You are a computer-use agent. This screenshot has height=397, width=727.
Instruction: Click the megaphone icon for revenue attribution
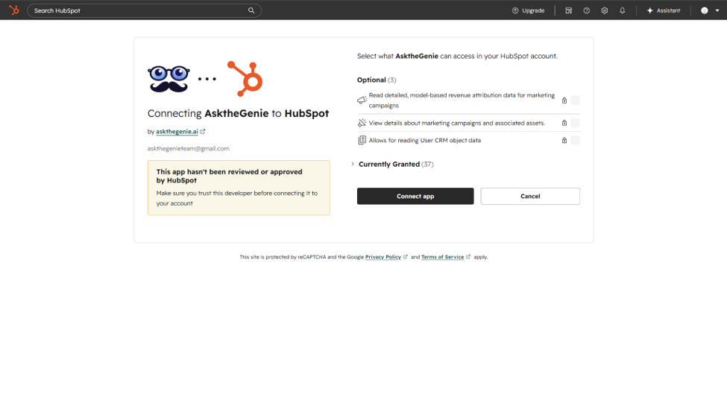pos(362,100)
